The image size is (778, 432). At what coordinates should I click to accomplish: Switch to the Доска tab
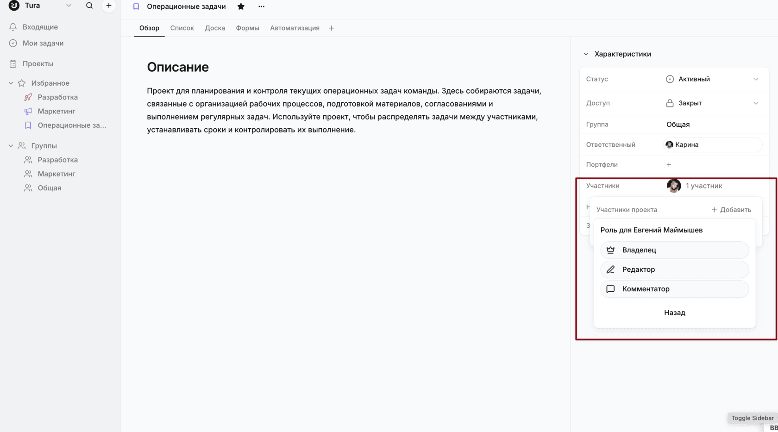click(215, 28)
